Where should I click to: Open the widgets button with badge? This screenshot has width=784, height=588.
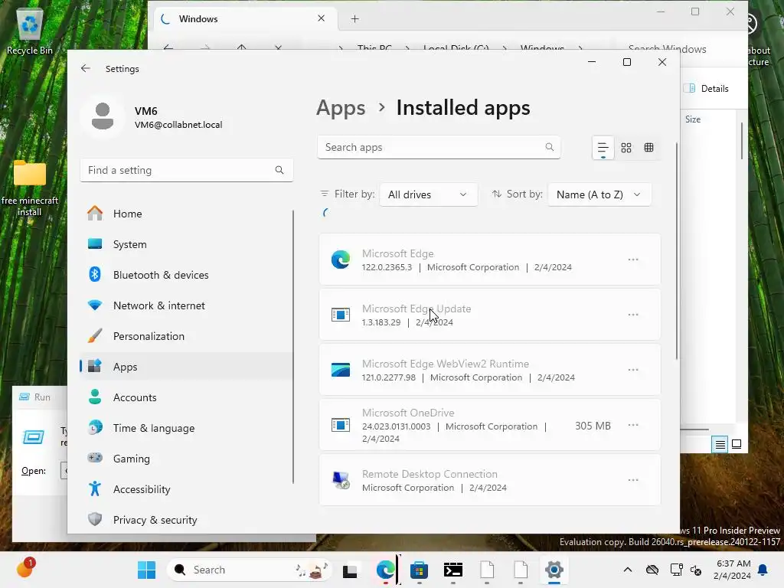click(25, 569)
